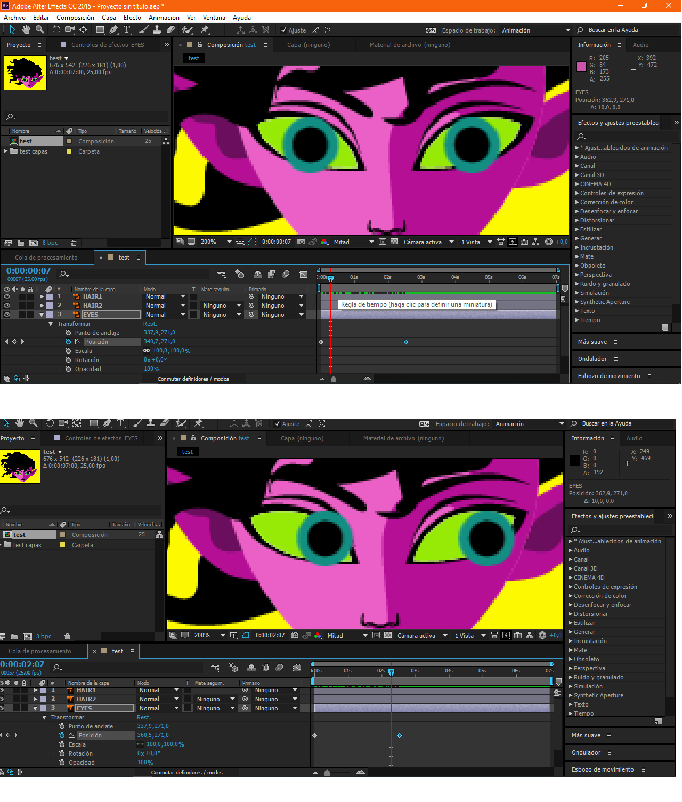
Task: Open Ventana menu
Action: 214,18
